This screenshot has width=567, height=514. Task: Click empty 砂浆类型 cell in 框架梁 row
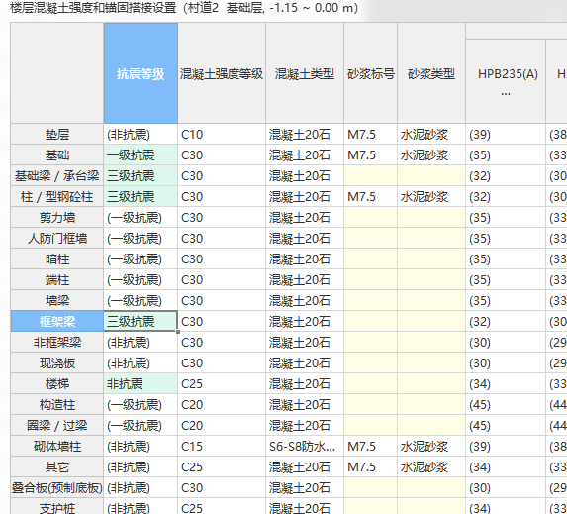coord(431,322)
